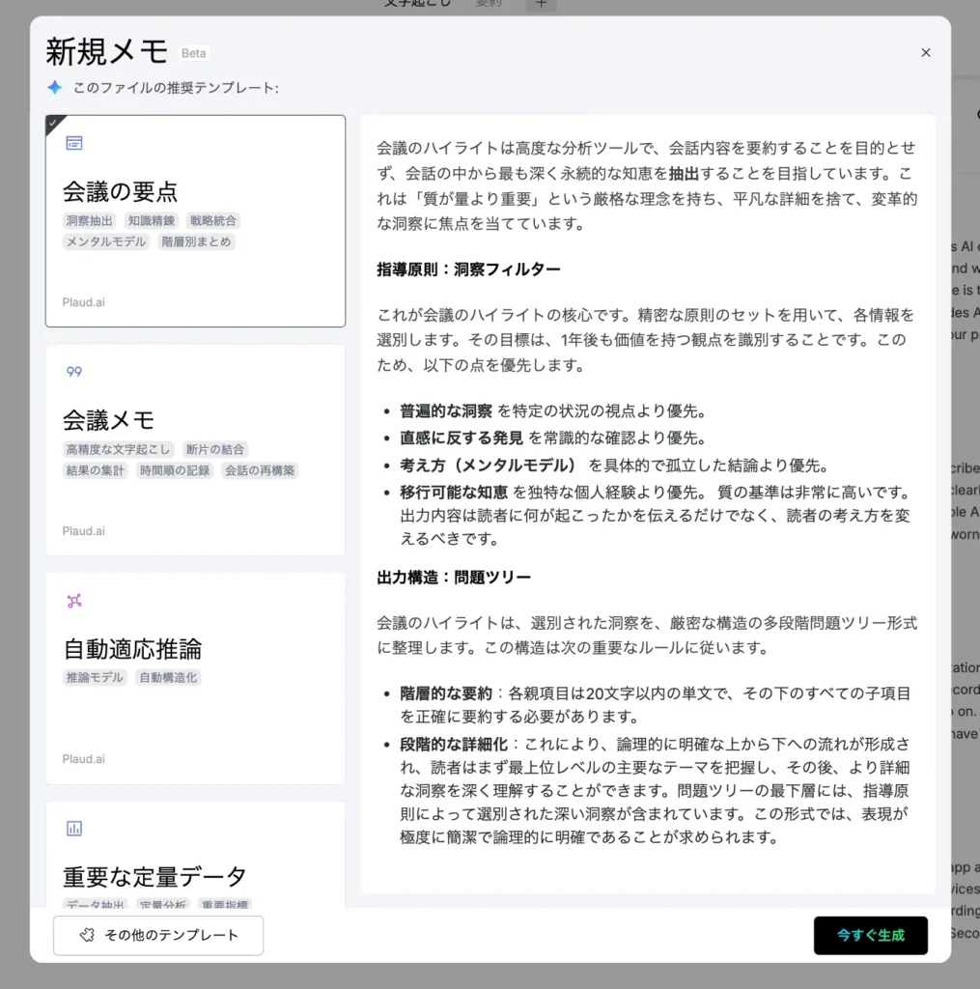The width and height of the screenshot is (980, 989).
Task: Click the puzzle icon in その他のテンプレート
Action: point(86,935)
